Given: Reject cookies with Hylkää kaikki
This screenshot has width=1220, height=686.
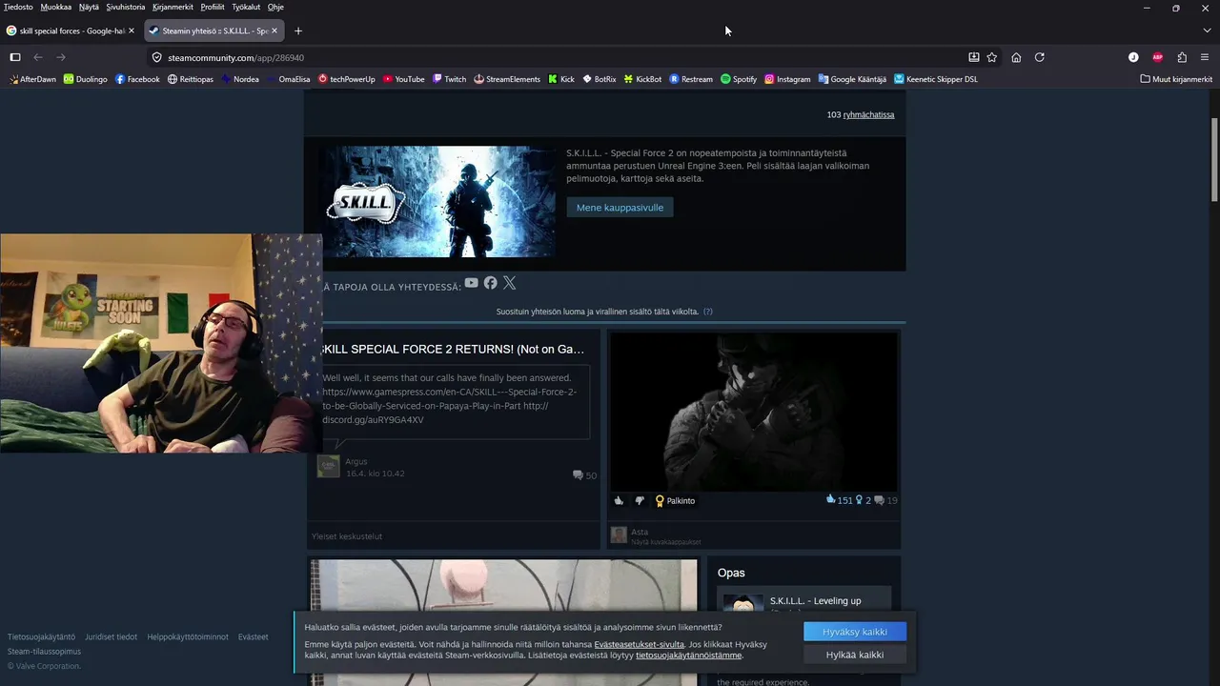Looking at the screenshot, I should (x=855, y=655).
